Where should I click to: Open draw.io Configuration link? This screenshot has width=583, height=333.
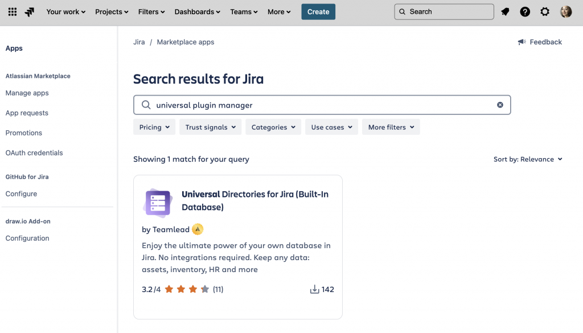27,239
